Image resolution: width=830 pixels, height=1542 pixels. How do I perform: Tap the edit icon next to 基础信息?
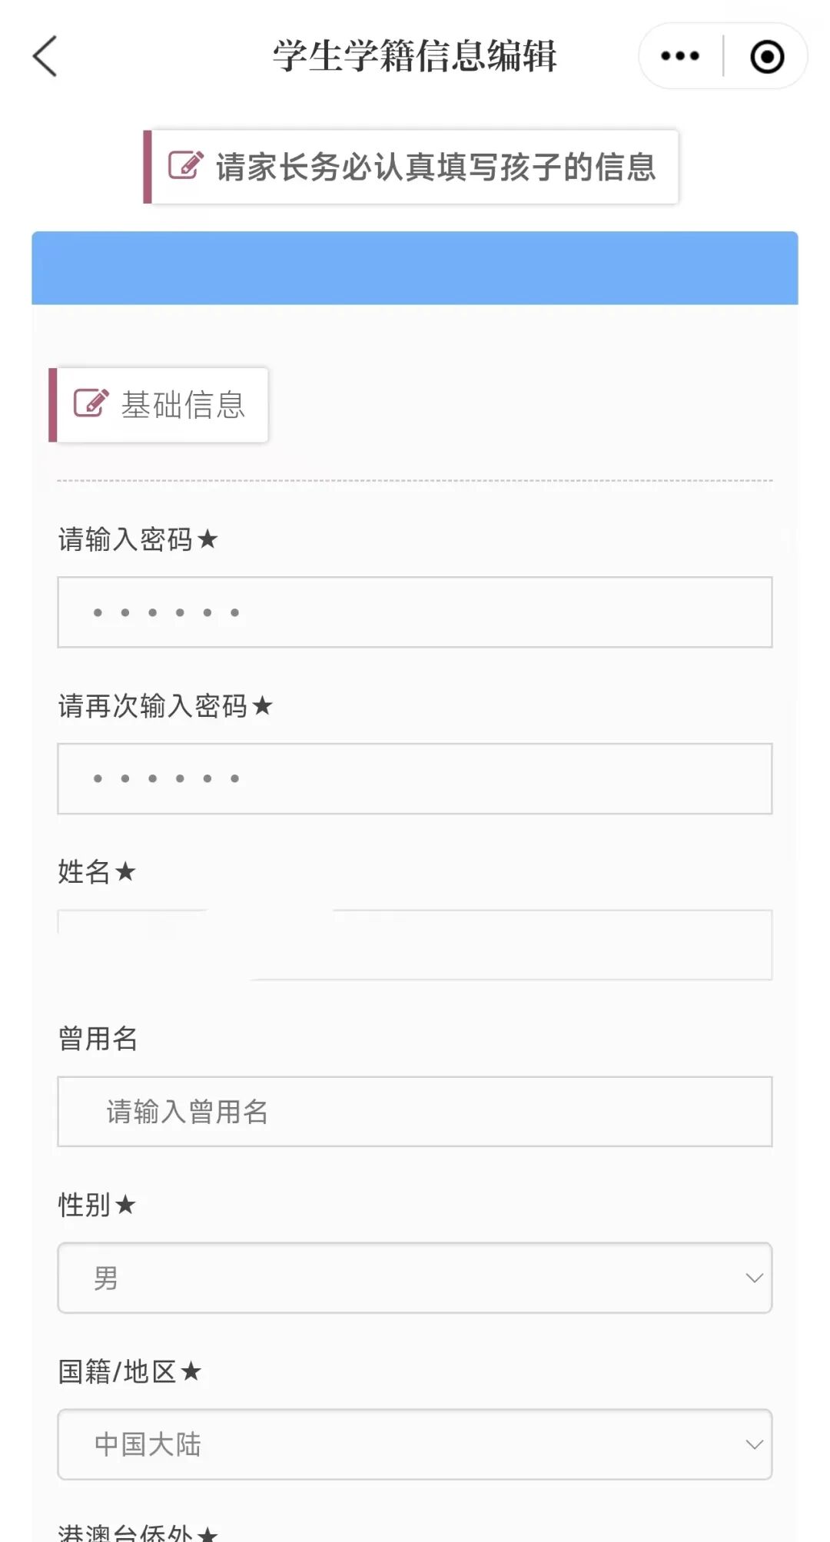(x=91, y=403)
